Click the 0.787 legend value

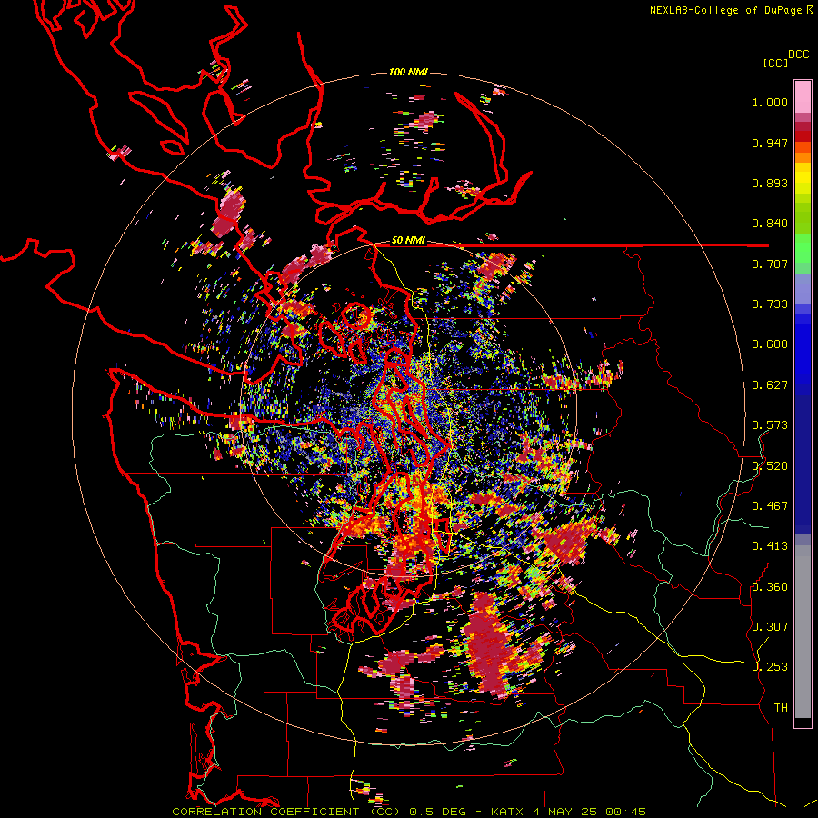770,264
